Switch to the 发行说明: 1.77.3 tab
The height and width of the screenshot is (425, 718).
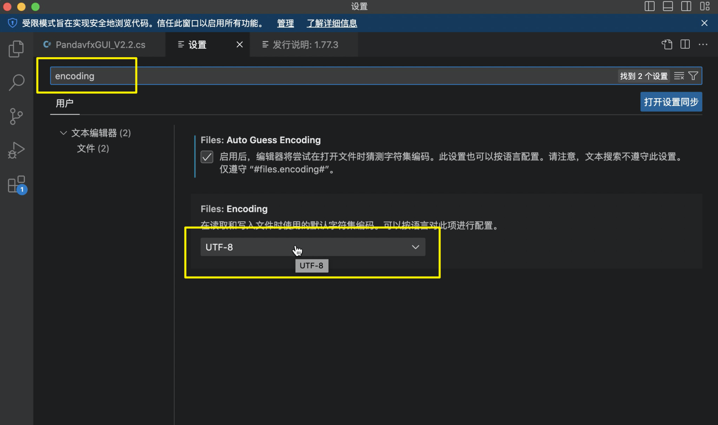[x=305, y=45]
